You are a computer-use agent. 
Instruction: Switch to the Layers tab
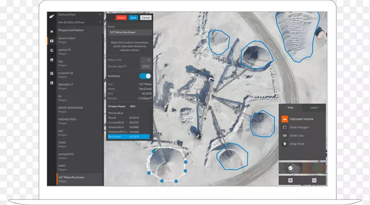(x=314, y=108)
